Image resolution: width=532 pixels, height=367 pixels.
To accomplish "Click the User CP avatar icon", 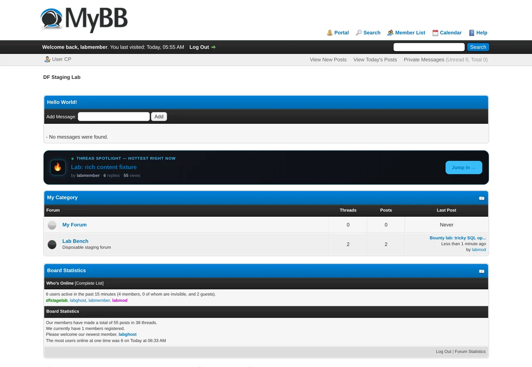I will coord(47,59).
